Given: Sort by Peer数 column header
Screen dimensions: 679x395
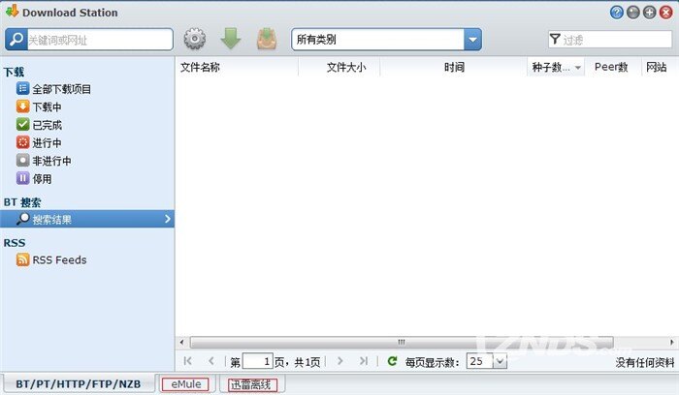Looking at the screenshot, I should [612, 67].
